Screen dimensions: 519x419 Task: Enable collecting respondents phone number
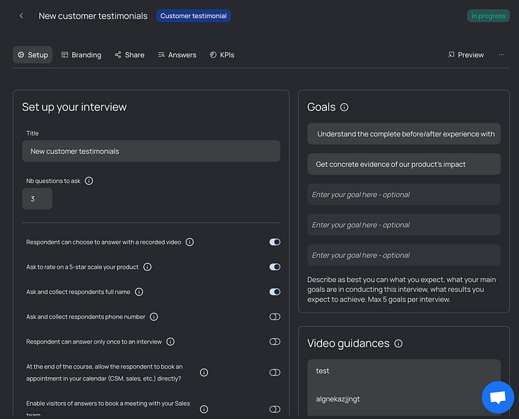coord(275,317)
